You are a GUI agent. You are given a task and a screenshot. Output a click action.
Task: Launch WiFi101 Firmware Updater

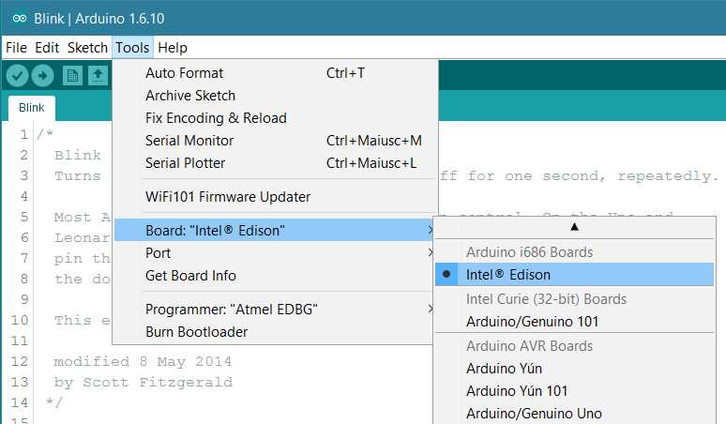tap(228, 197)
